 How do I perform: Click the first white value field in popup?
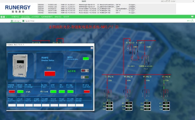point(12,105)
